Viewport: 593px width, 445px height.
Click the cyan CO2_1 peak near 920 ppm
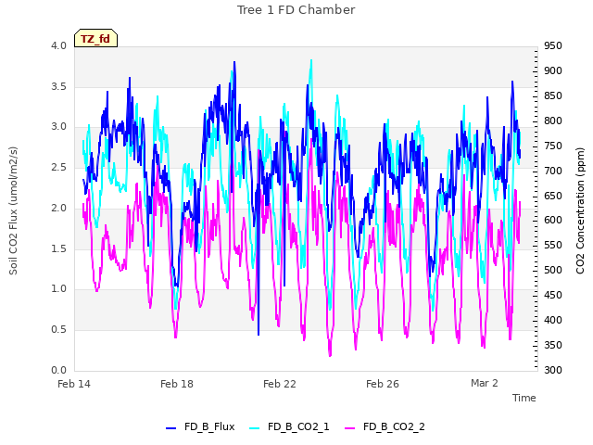tap(311, 61)
